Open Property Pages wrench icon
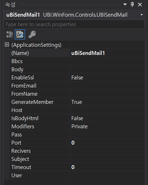Image resolution: width=148 pixels, height=185 pixels. tap(32, 34)
